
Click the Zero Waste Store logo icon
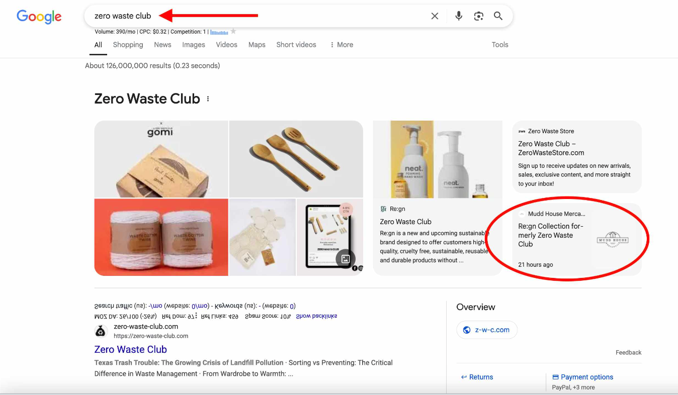[x=522, y=131]
